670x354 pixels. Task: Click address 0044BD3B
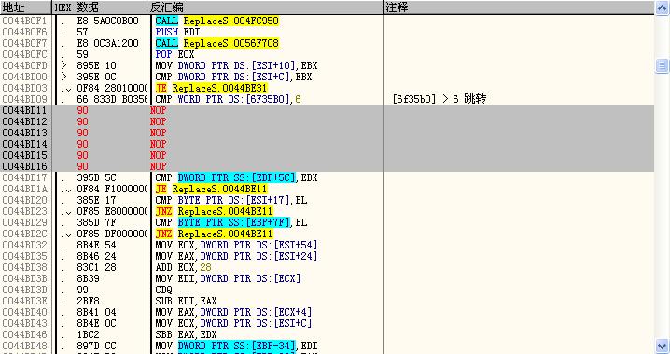click(x=24, y=278)
